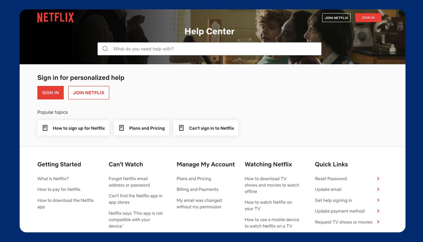Open 'How to download the Netflix app' link

point(66,203)
